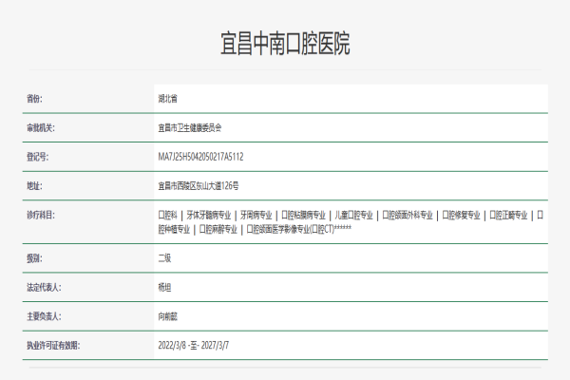Click the level value 二级
The image size is (570, 380).
pos(164,258)
